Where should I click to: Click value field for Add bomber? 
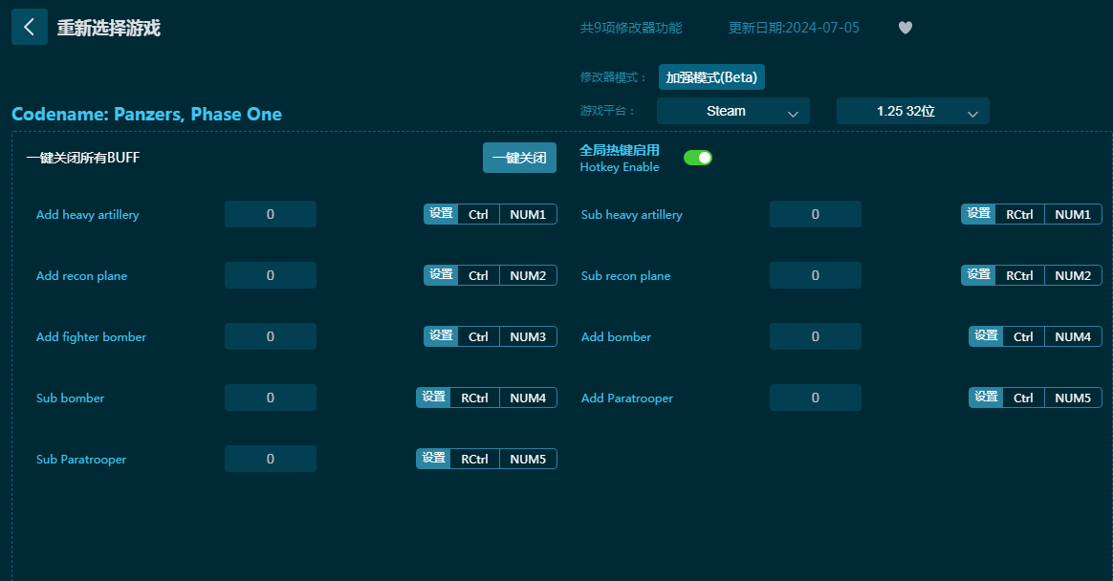[816, 336]
